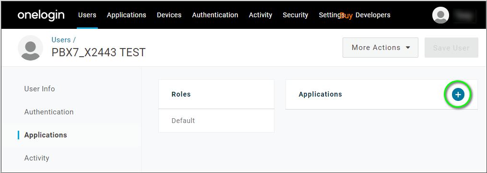Click the Save User button
Viewport: 487px width, 173px height.
click(x=451, y=48)
